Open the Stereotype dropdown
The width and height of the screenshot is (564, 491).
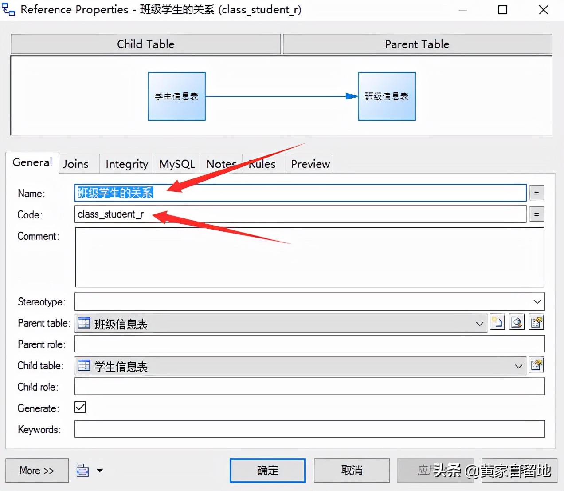tap(538, 301)
